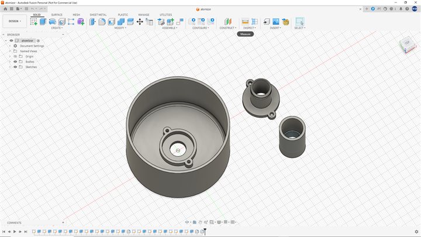Select the Offset Face tool

(x=130, y=22)
